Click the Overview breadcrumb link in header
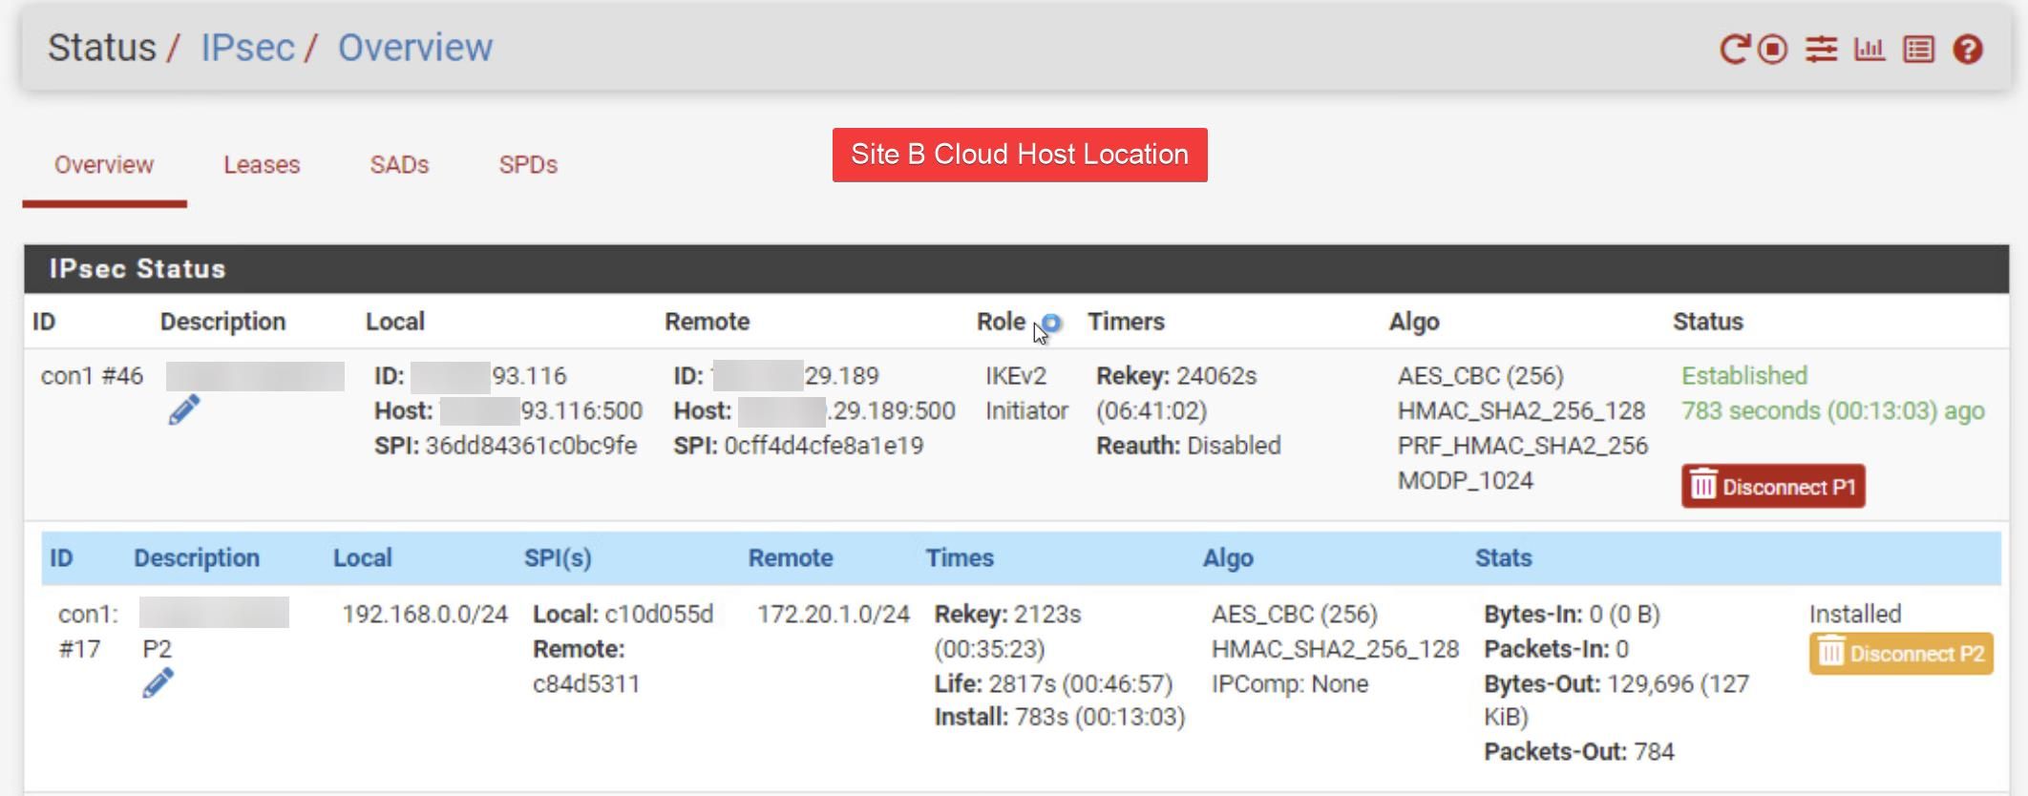This screenshot has width=2028, height=796. (x=415, y=48)
